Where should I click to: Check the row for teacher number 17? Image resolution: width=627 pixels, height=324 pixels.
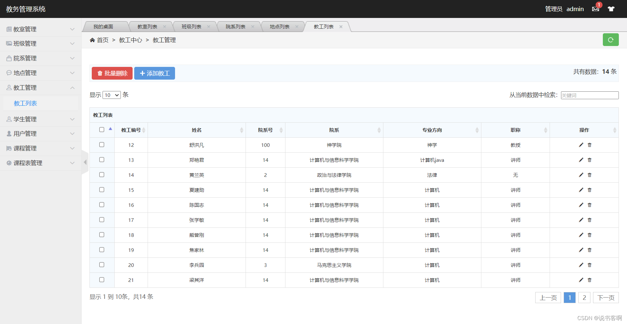pos(102,220)
